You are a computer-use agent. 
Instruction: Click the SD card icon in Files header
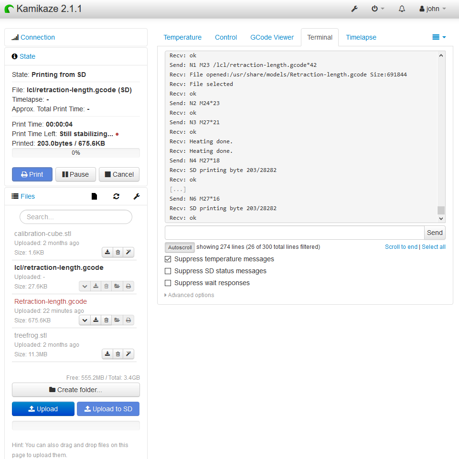tap(94, 196)
